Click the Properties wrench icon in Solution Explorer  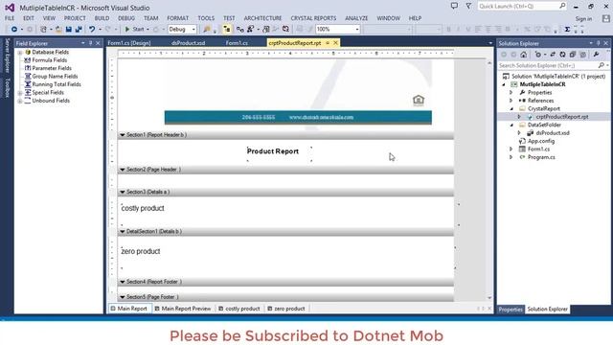[x=596, y=55]
